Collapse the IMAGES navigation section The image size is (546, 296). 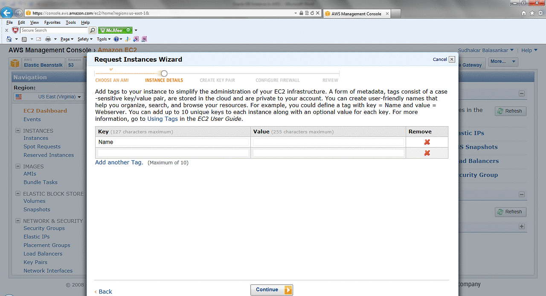[18, 166]
